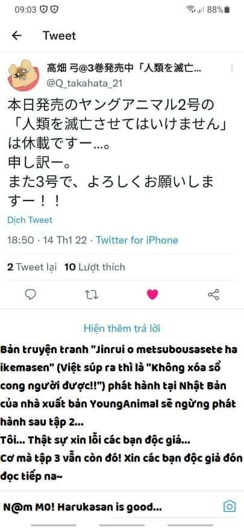The width and height of the screenshot is (244, 530).
Task: Toggle the pink heart like button
Action: 152,295
